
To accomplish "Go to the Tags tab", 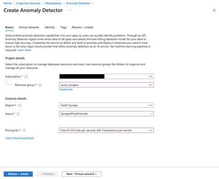I will (63, 27).
